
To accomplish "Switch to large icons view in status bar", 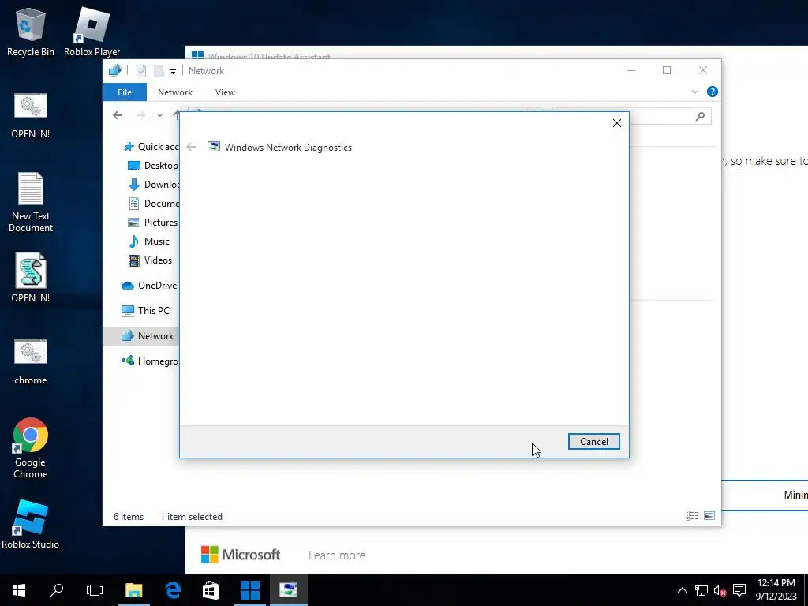I will point(709,516).
